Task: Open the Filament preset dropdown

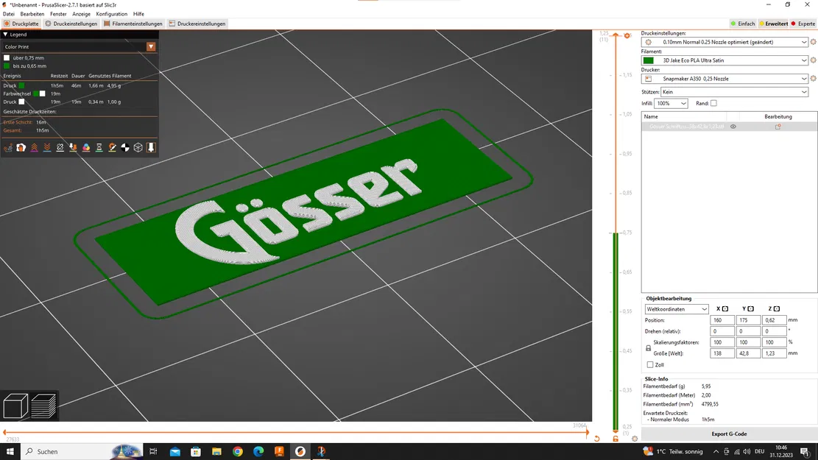Action: [x=724, y=60]
